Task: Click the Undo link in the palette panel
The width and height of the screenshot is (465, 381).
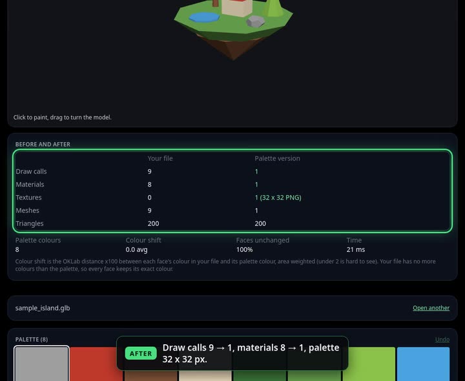Action: coord(442,339)
